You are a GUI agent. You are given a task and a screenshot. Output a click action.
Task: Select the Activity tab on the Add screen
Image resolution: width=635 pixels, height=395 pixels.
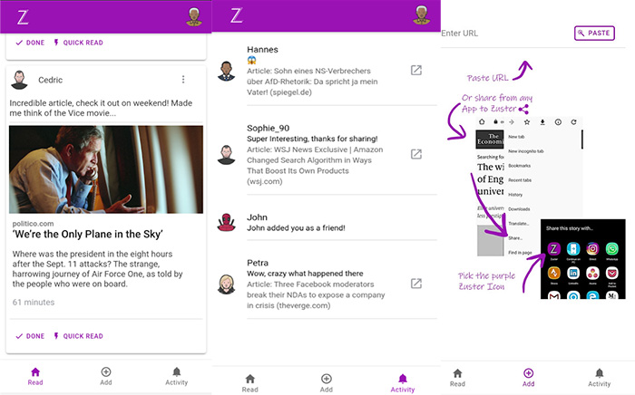(600, 378)
